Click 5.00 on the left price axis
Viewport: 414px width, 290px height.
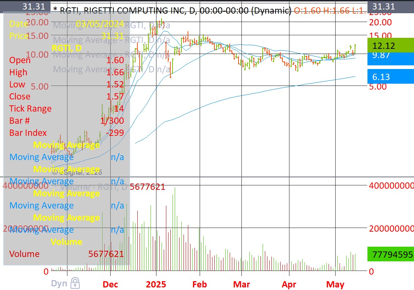[x=40, y=87]
